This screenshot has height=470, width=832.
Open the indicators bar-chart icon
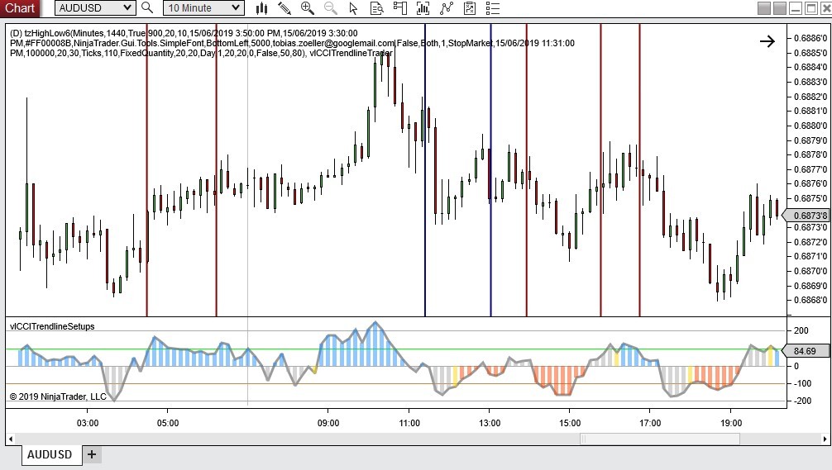[x=423, y=8]
